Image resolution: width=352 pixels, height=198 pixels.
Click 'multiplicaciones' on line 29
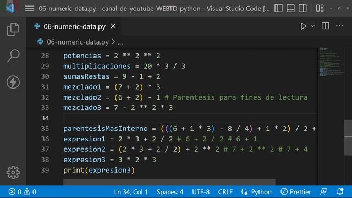click(97, 66)
